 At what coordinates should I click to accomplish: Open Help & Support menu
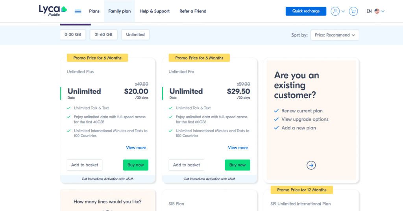tap(154, 11)
